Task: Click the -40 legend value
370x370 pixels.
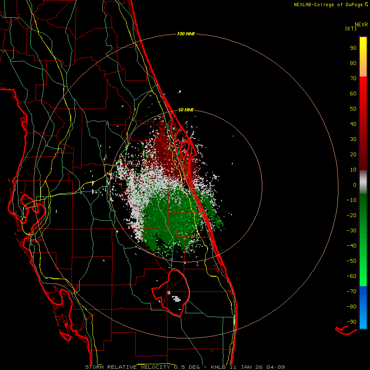Action: [351, 246]
